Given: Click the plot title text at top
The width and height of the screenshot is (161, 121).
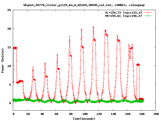Looking at the screenshot, I should pyautogui.click(x=84, y=5).
